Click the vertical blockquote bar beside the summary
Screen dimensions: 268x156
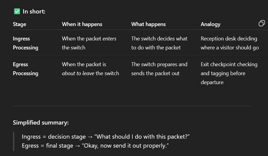[x=13, y=141]
